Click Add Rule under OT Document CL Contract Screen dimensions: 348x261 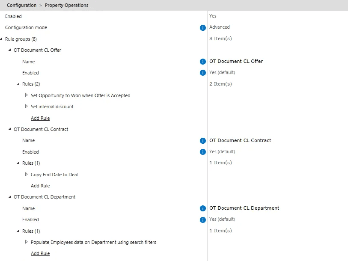tap(40, 186)
